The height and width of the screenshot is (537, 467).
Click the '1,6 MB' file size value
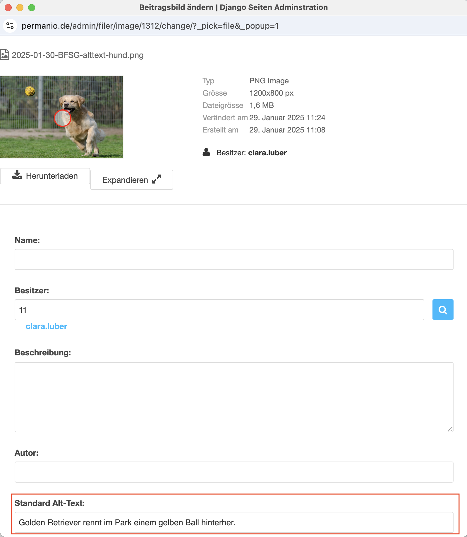[x=262, y=105]
